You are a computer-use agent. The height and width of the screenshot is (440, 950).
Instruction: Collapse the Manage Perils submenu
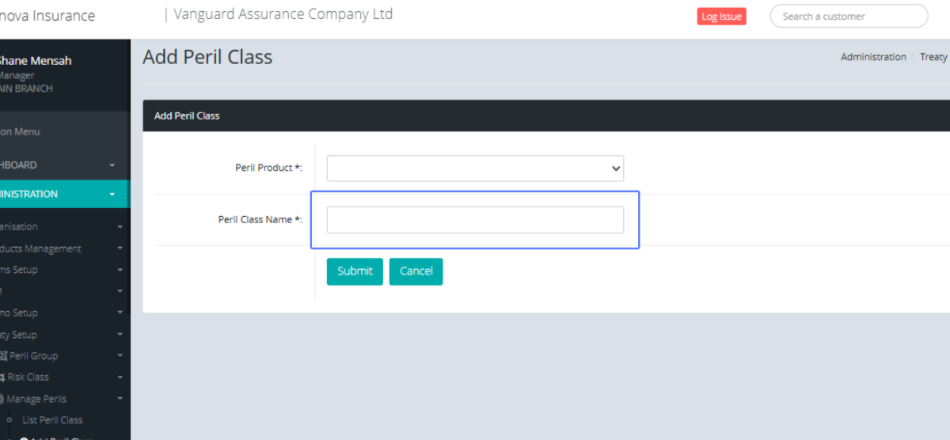(x=120, y=399)
